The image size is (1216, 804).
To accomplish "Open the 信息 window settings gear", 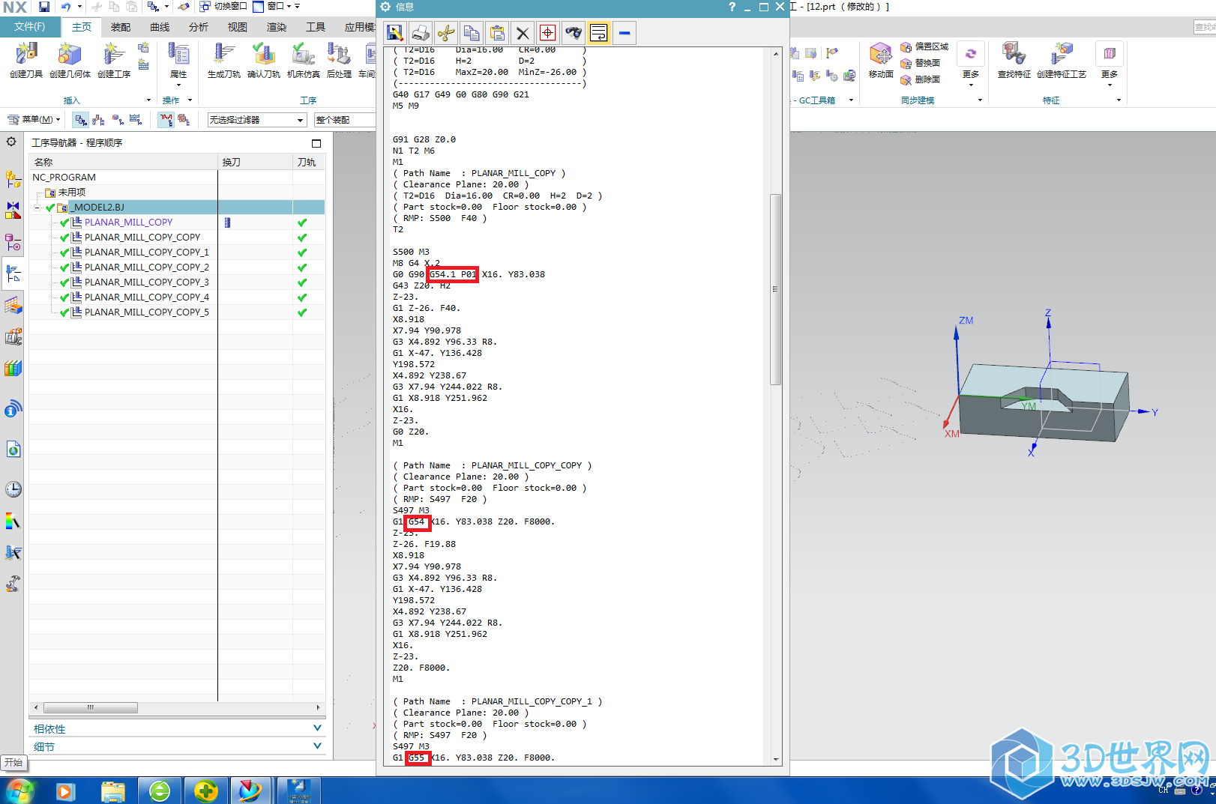I will [x=385, y=7].
